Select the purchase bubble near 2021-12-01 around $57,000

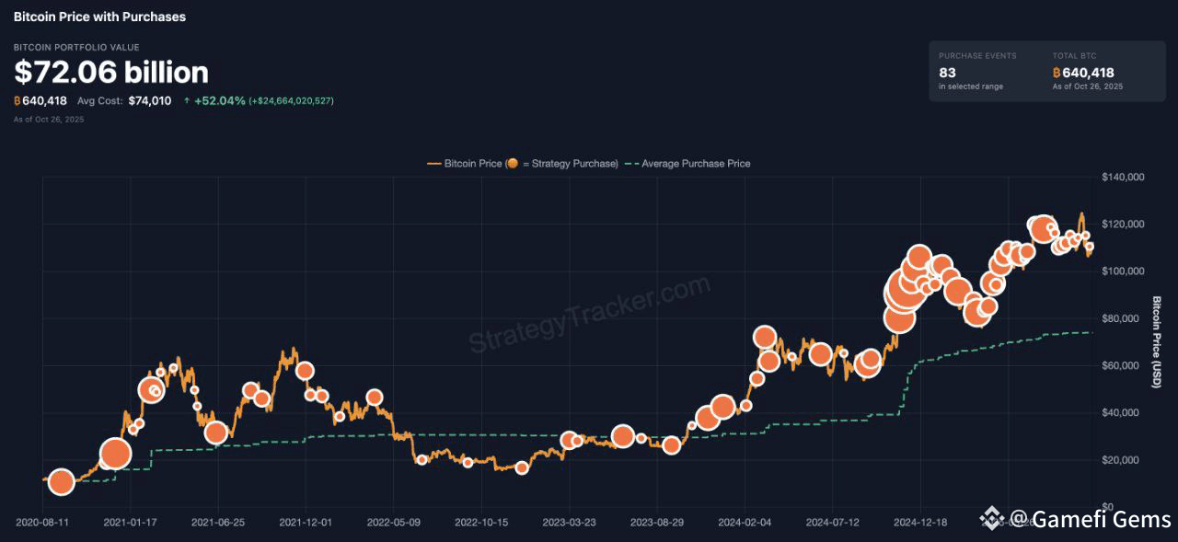pyautogui.click(x=305, y=372)
